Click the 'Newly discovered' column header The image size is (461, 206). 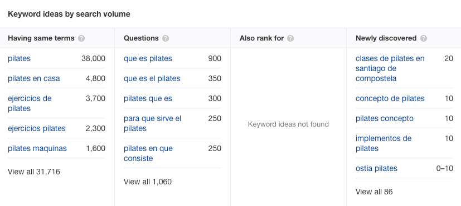pos(386,38)
